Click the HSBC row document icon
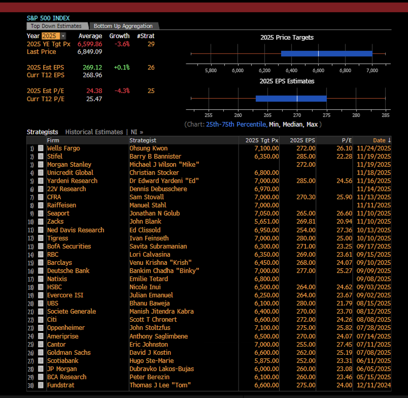The width and height of the screenshot is (408, 398). coord(41,287)
